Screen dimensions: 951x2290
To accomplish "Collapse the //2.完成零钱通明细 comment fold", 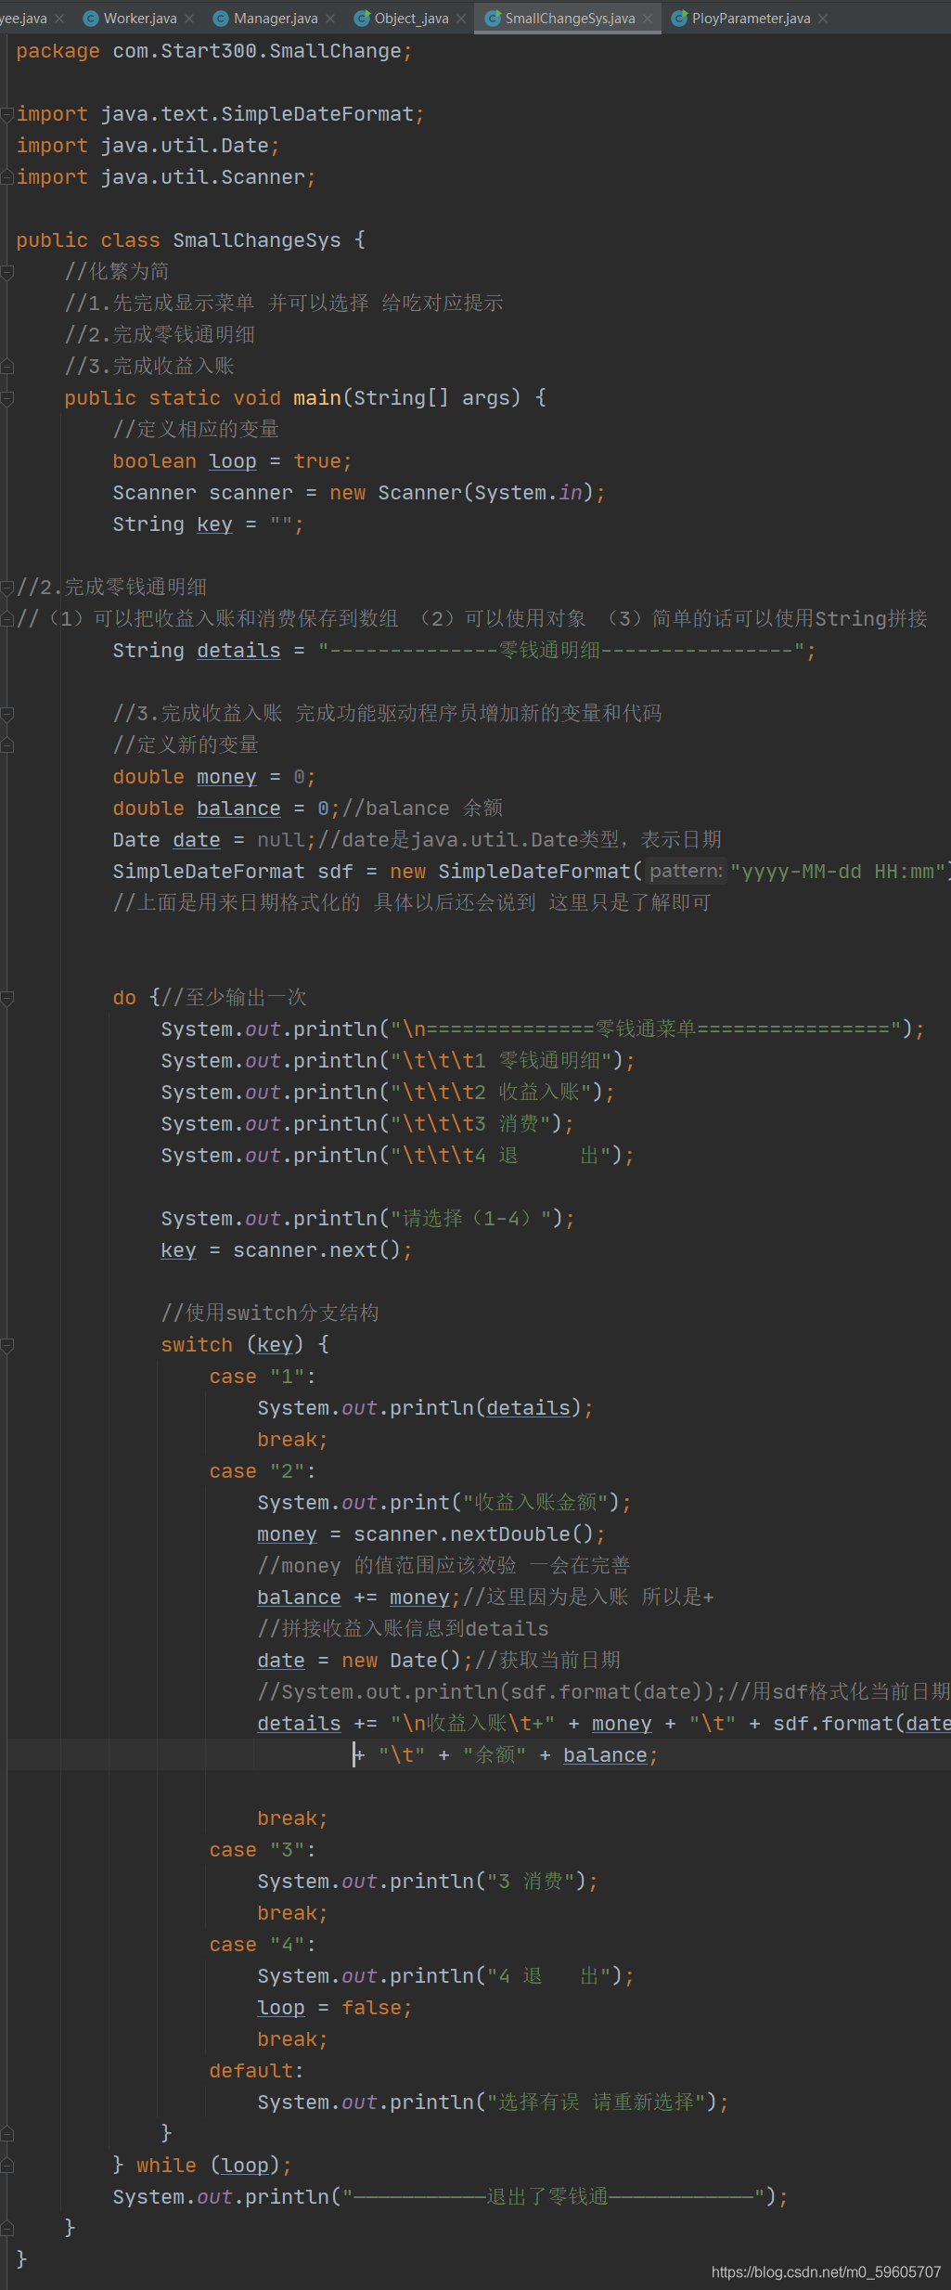I will 7,588.
